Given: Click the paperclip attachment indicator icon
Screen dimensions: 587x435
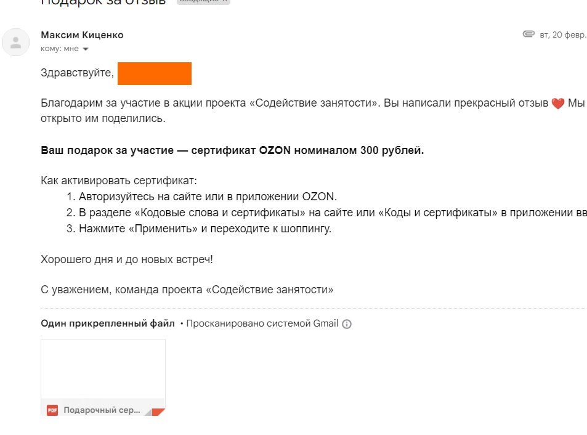Looking at the screenshot, I should (528, 35).
